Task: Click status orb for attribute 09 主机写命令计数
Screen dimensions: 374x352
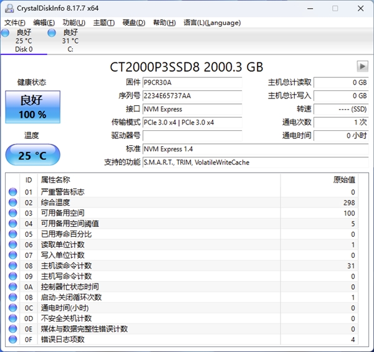Action: (13, 276)
